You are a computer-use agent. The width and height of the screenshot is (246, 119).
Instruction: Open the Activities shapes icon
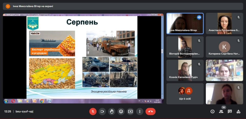[x=239, y=111]
